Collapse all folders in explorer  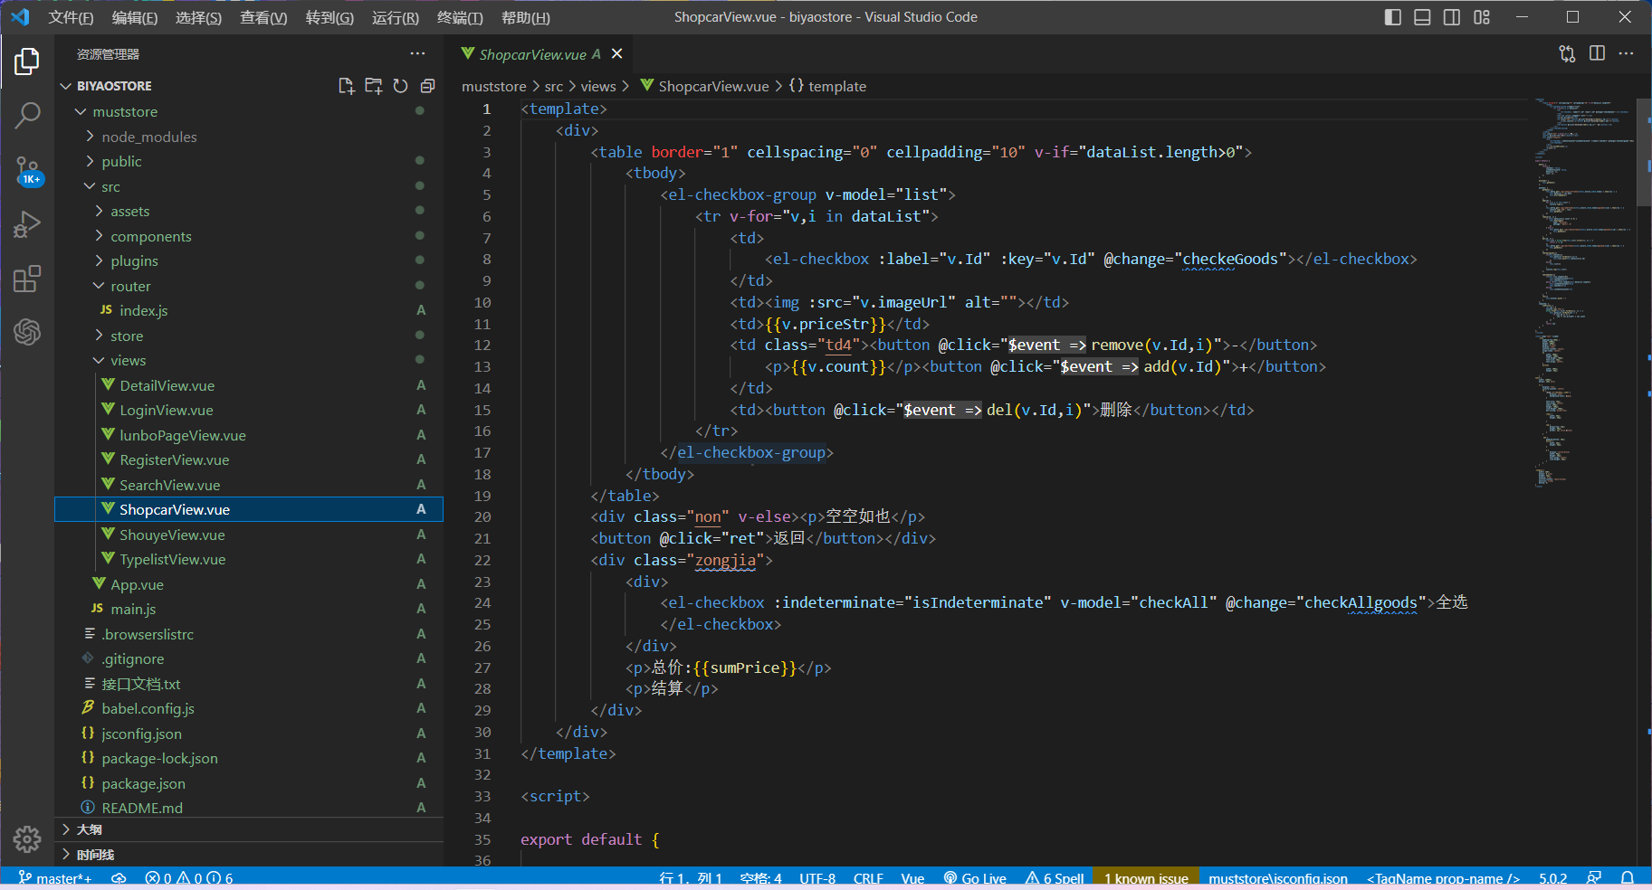[427, 86]
